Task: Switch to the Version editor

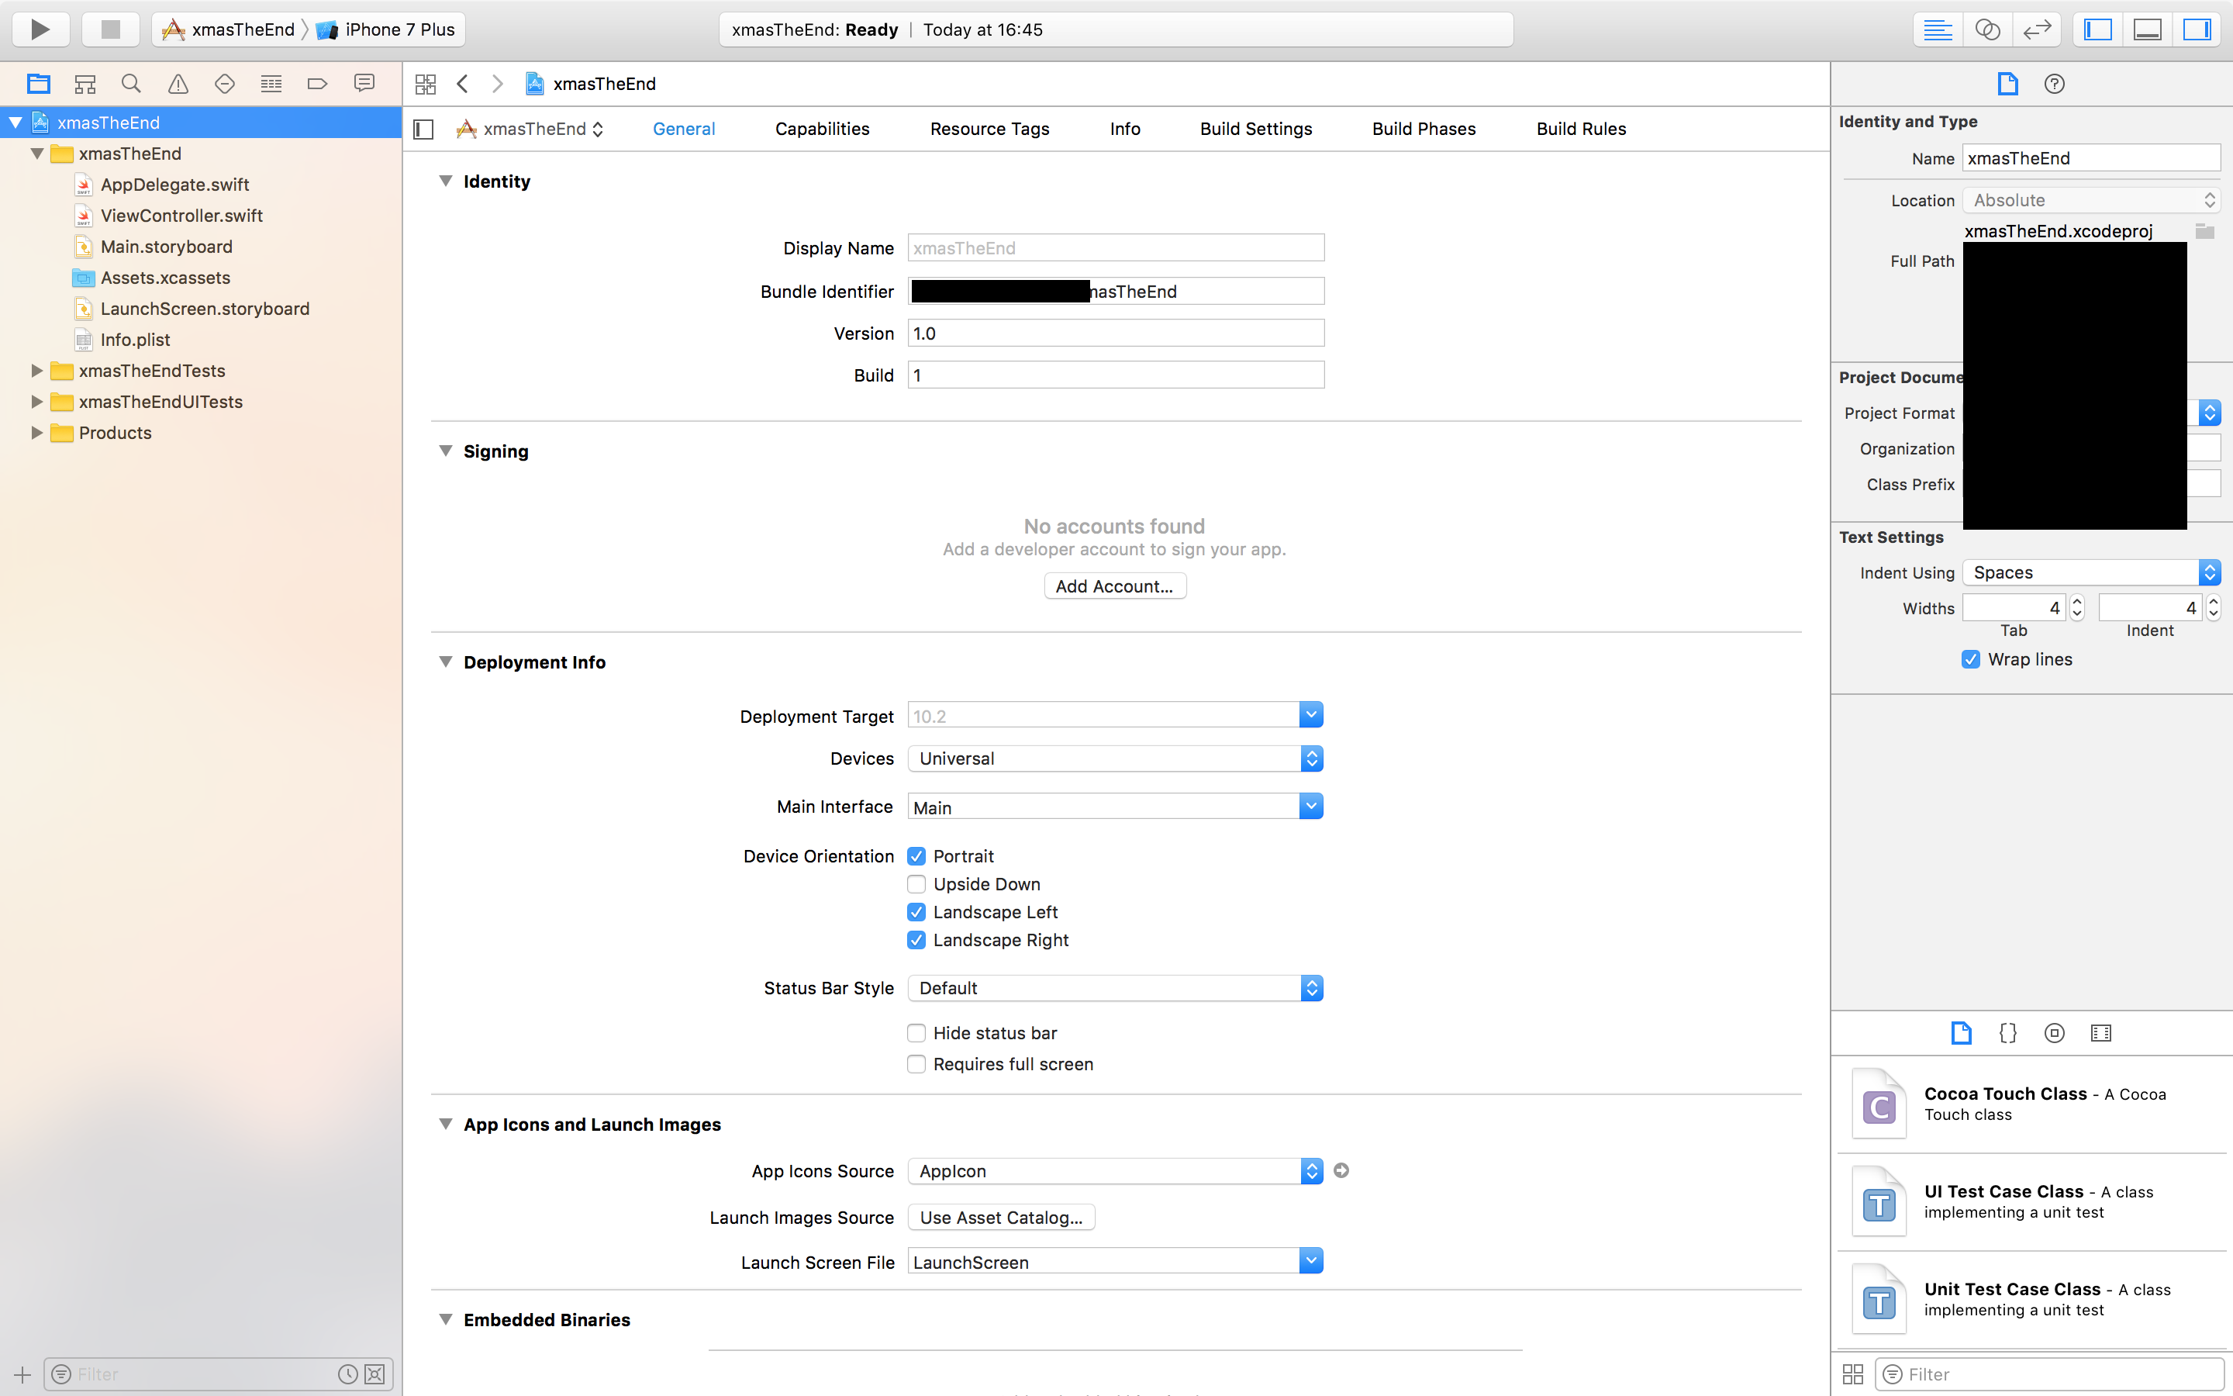Action: pyautogui.click(x=2038, y=29)
